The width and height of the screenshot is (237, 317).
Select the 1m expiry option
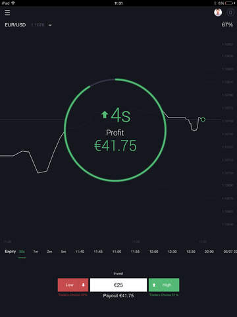[x=36, y=252]
